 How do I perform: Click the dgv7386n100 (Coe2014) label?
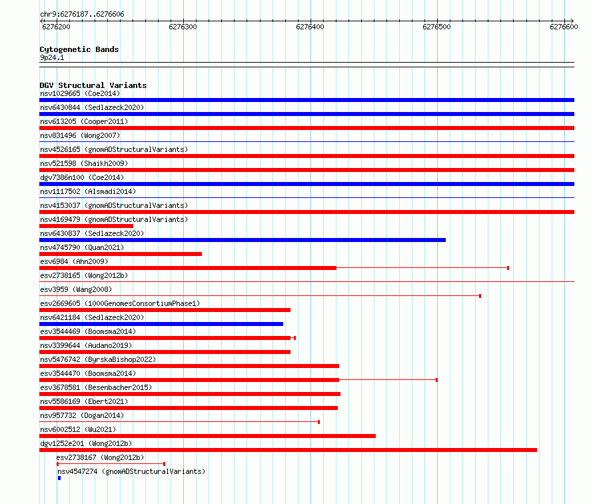tap(82, 177)
